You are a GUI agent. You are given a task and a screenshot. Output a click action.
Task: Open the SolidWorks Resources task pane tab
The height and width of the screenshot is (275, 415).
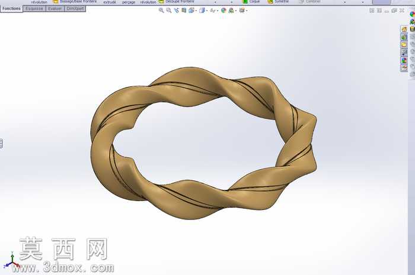(x=404, y=29)
